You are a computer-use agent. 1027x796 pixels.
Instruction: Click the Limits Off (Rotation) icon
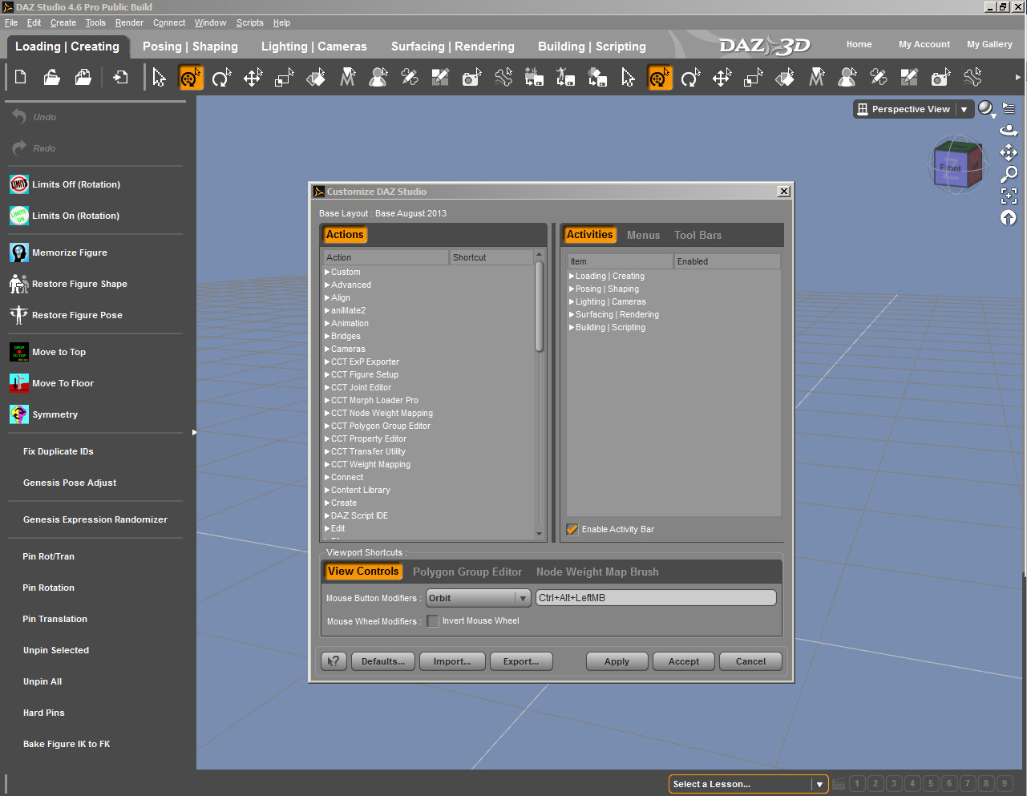19,184
